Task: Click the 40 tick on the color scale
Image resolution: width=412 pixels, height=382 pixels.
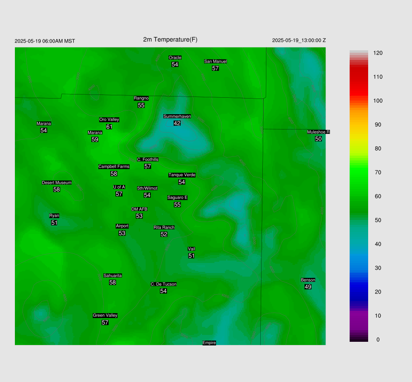Action: coord(378,244)
